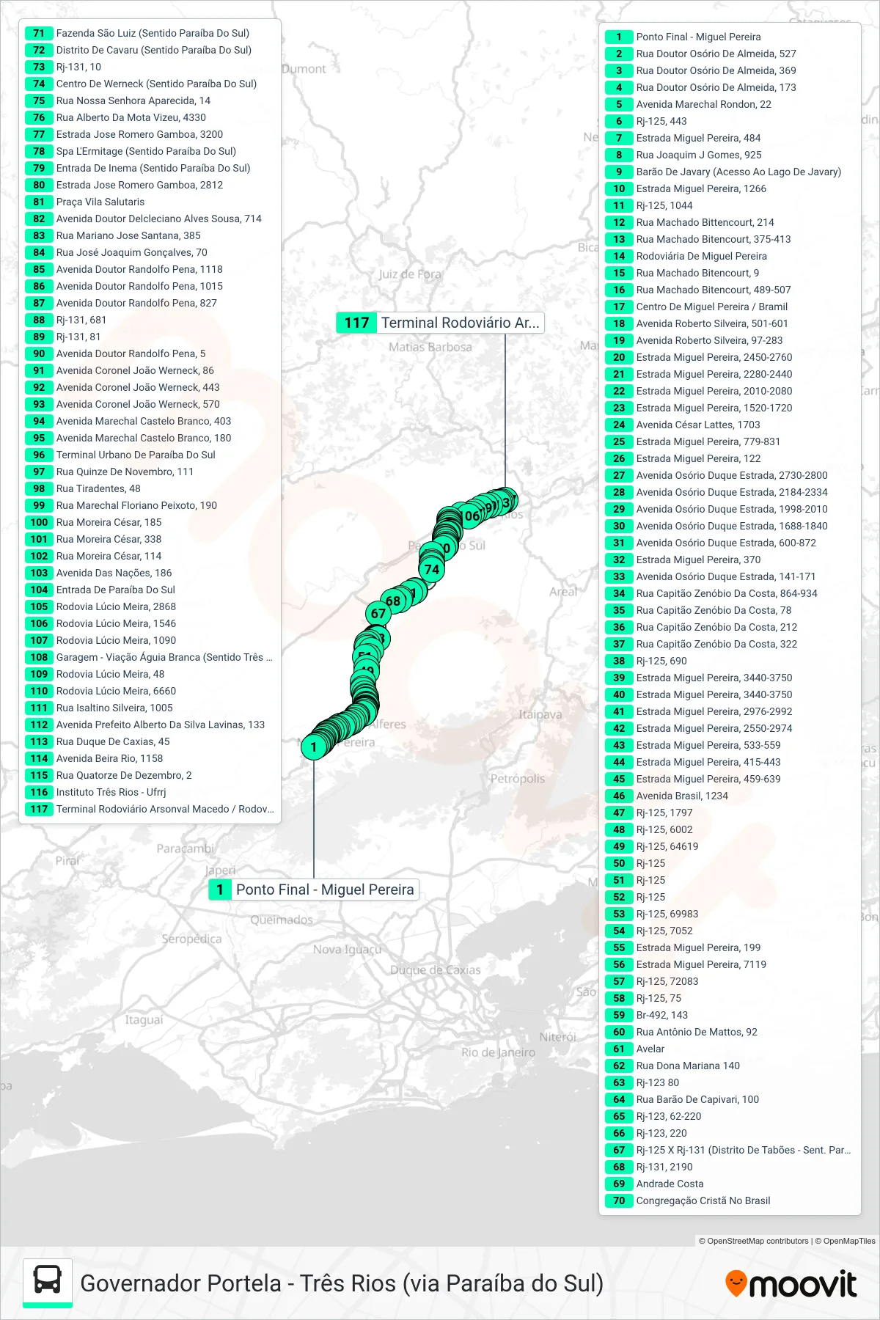
Task: Open the OpenMapTiles attribution link
Action: pos(845,1241)
